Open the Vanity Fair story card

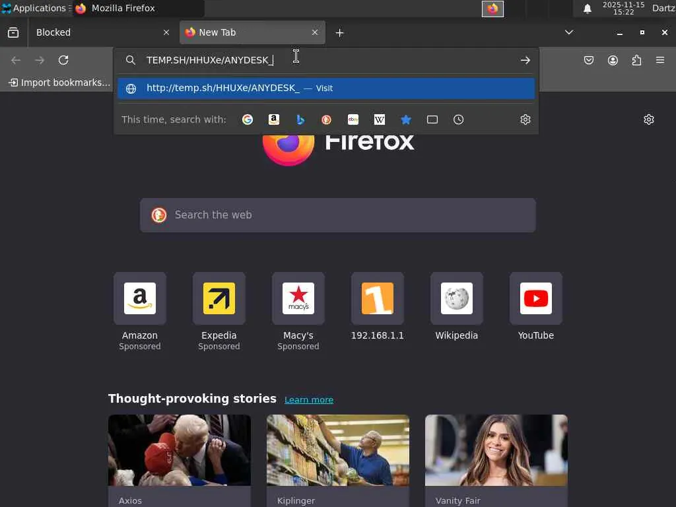[x=496, y=460]
